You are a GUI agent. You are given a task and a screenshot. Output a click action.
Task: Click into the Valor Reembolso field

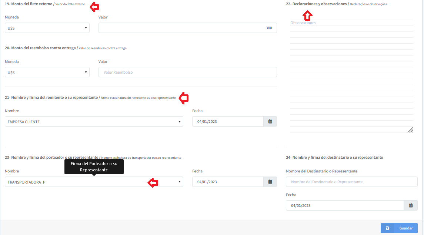click(187, 73)
